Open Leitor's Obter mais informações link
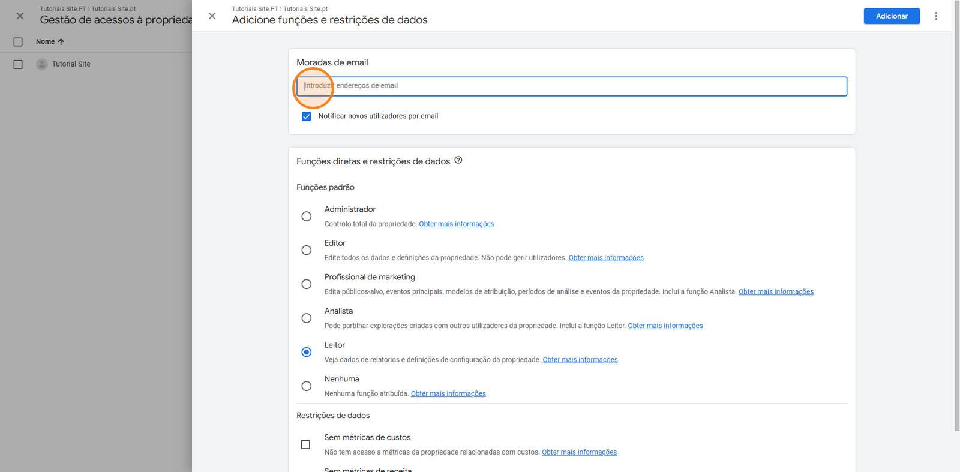The image size is (960, 472). point(580,360)
